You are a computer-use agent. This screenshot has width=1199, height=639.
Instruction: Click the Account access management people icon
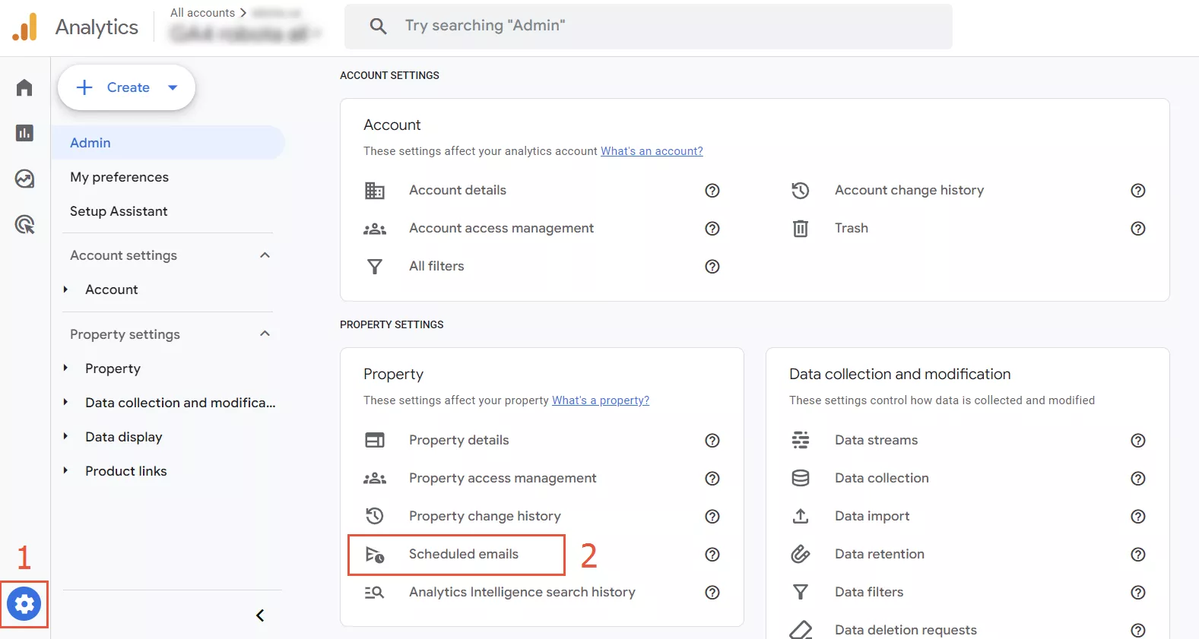pos(375,228)
